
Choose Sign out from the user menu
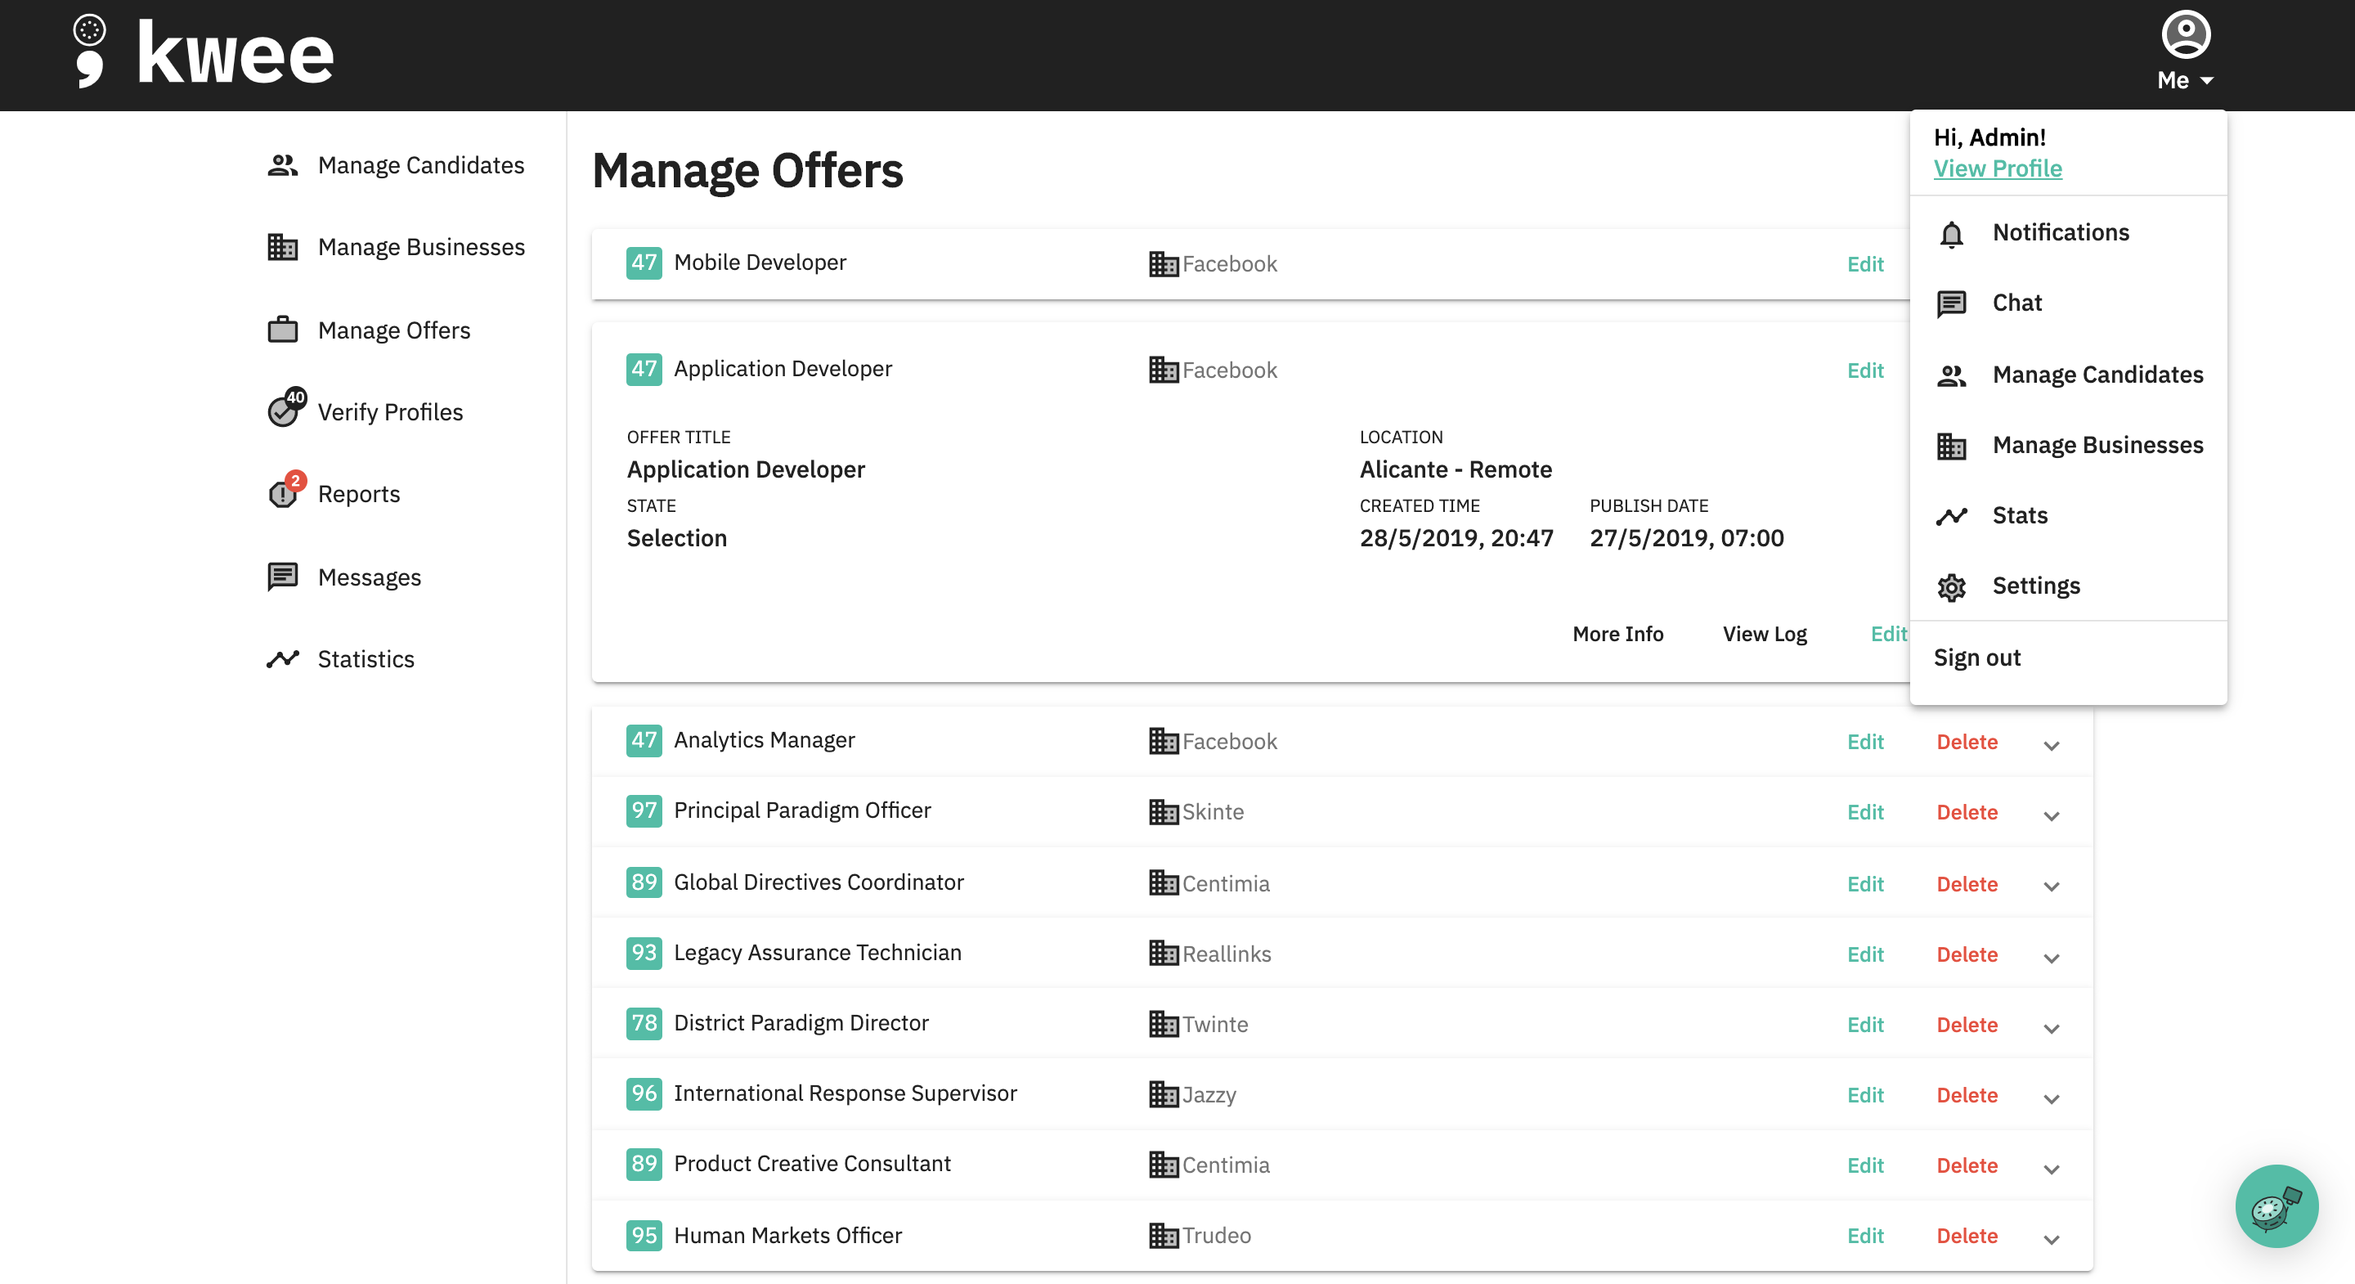(x=1976, y=658)
